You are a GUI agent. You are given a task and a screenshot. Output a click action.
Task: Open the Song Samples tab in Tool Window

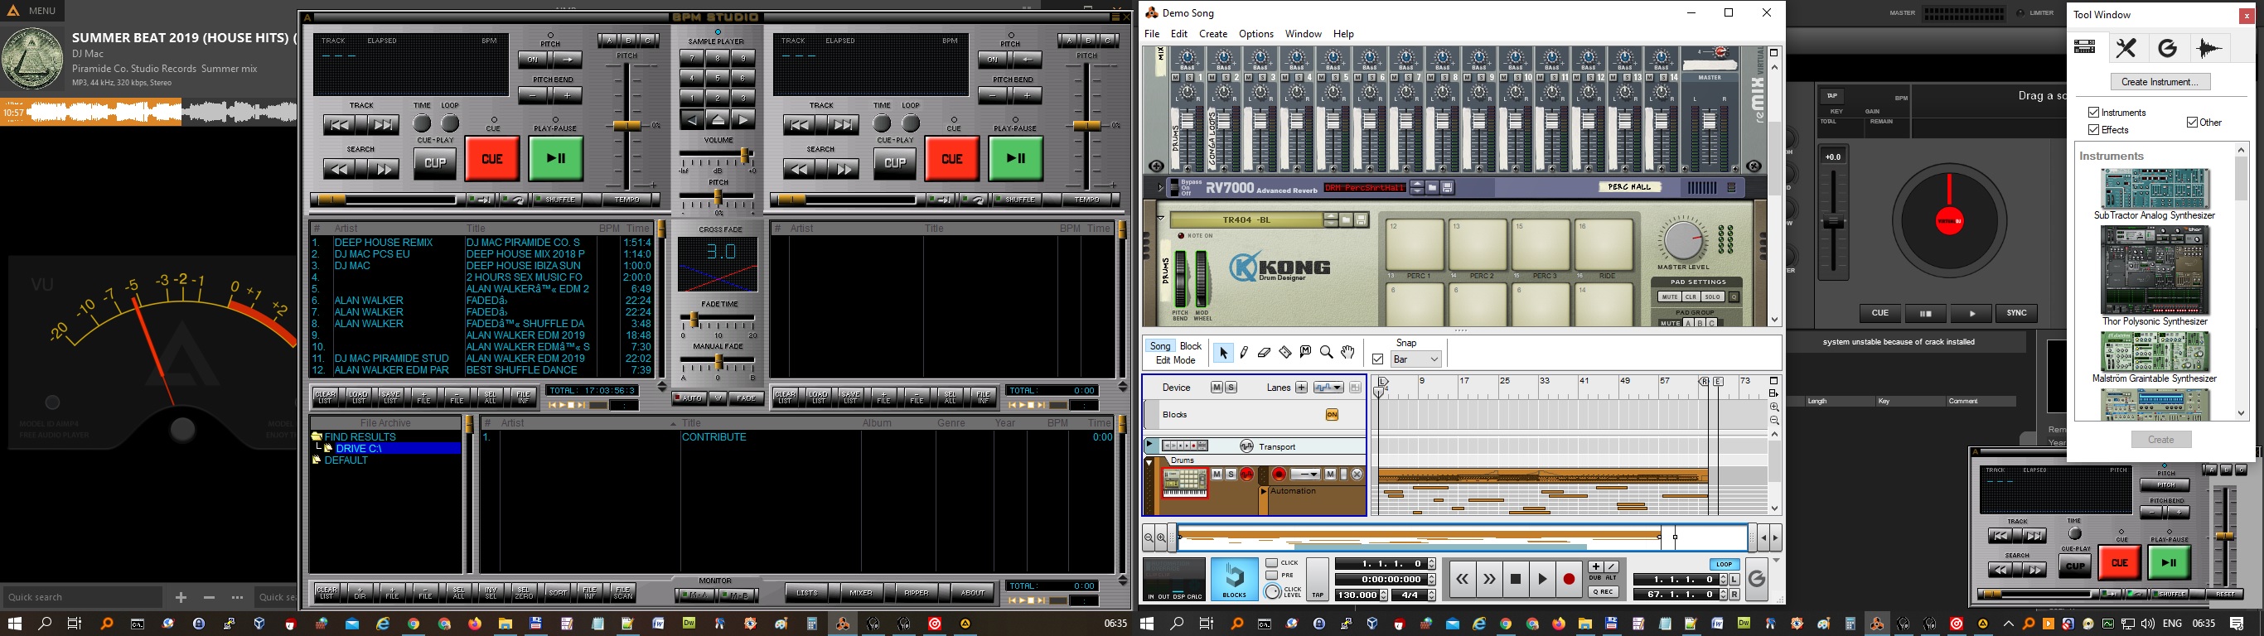click(x=2209, y=47)
